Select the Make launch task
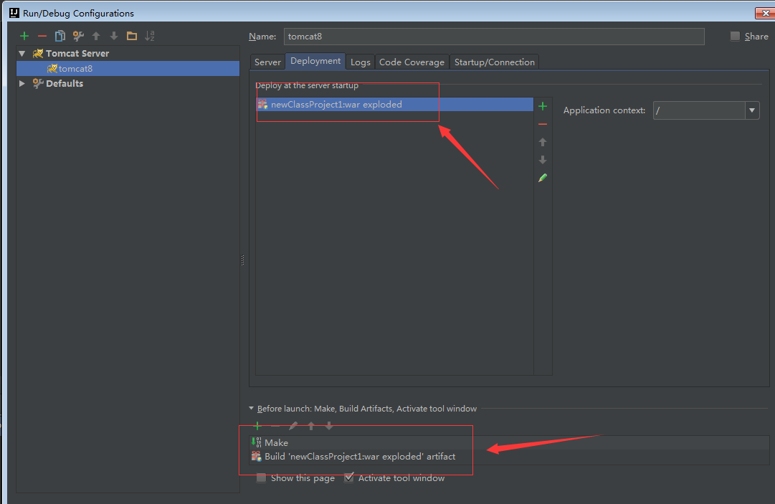Viewport: 775px width, 504px height. [x=510, y=443]
